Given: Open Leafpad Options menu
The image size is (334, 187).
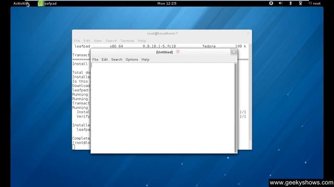Looking at the screenshot, I should pos(132,60).
